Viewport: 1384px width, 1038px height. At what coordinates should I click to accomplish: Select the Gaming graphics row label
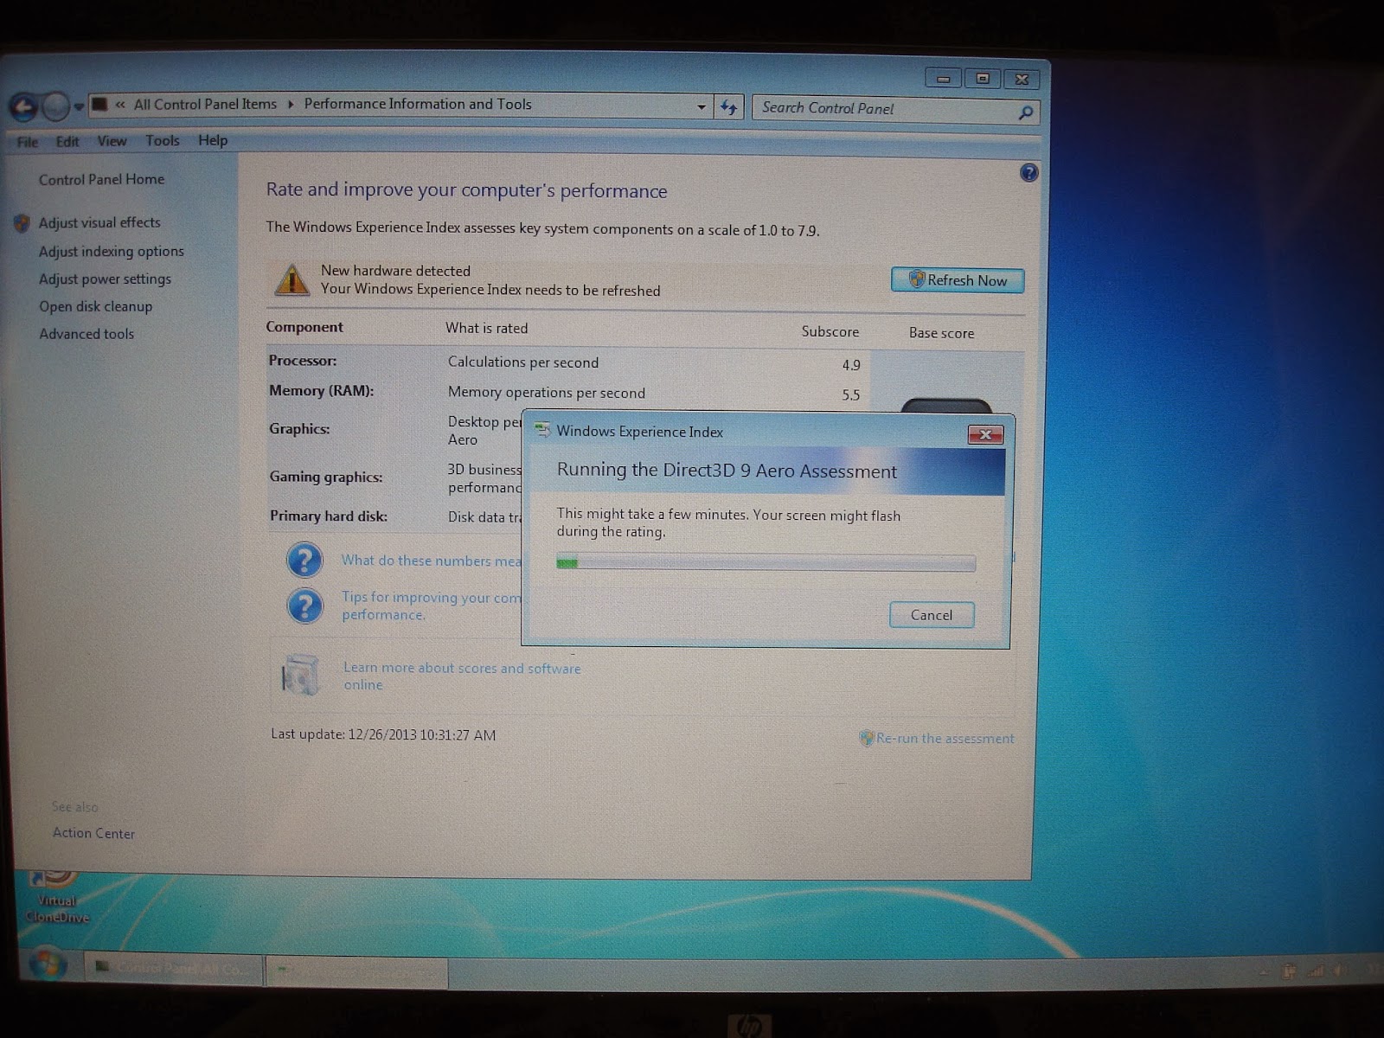[326, 477]
